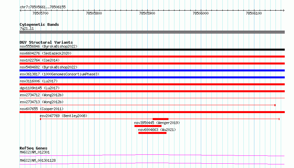Click ruler position 78506000
The width and height of the screenshot is (294, 168).
(201, 13)
